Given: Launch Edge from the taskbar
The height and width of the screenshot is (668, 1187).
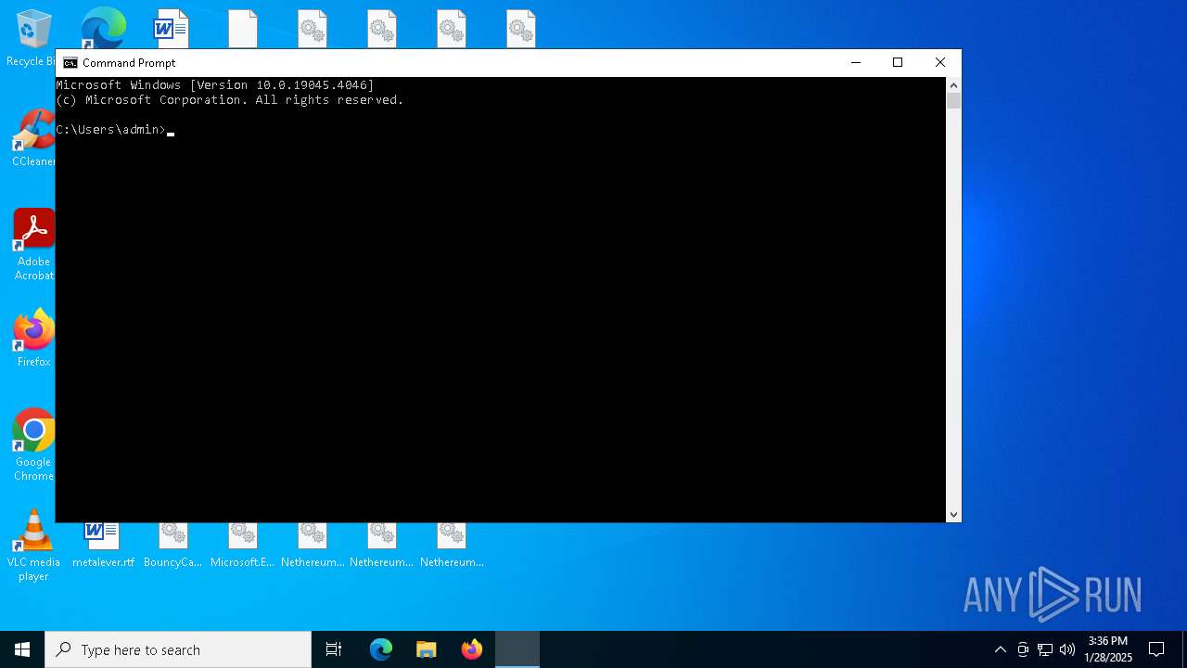Looking at the screenshot, I should pos(381,649).
